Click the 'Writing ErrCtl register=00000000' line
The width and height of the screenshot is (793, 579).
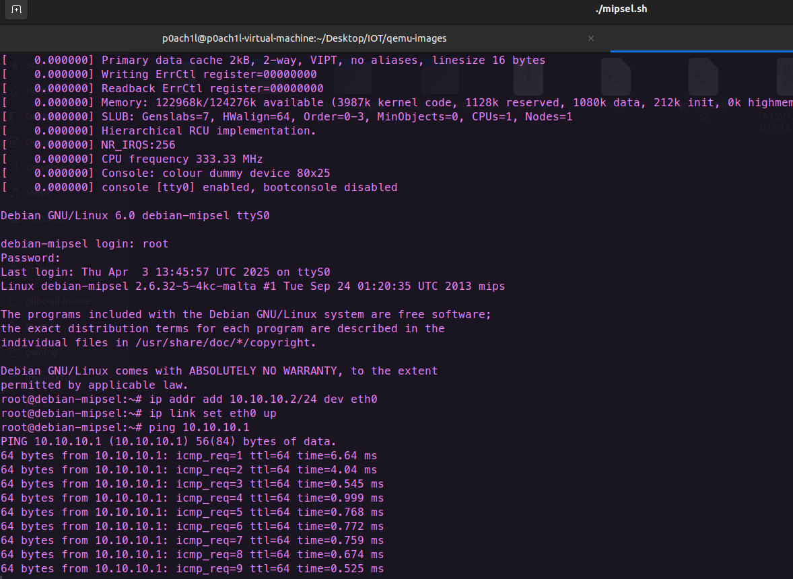click(x=159, y=74)
